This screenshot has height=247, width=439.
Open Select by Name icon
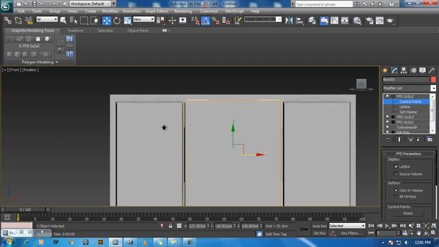[x=73, y=21]
